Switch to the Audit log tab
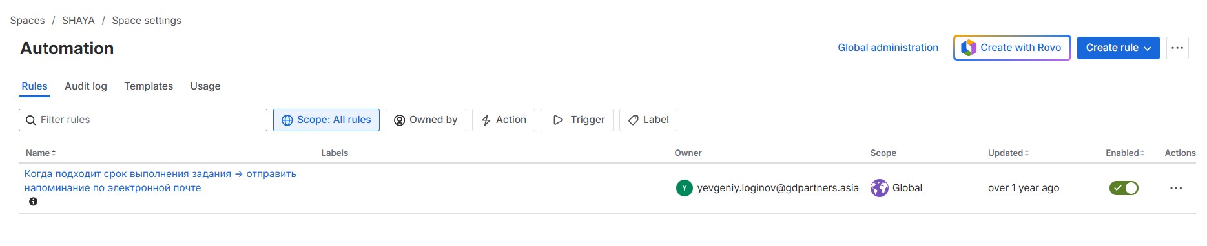 (86, 86)
